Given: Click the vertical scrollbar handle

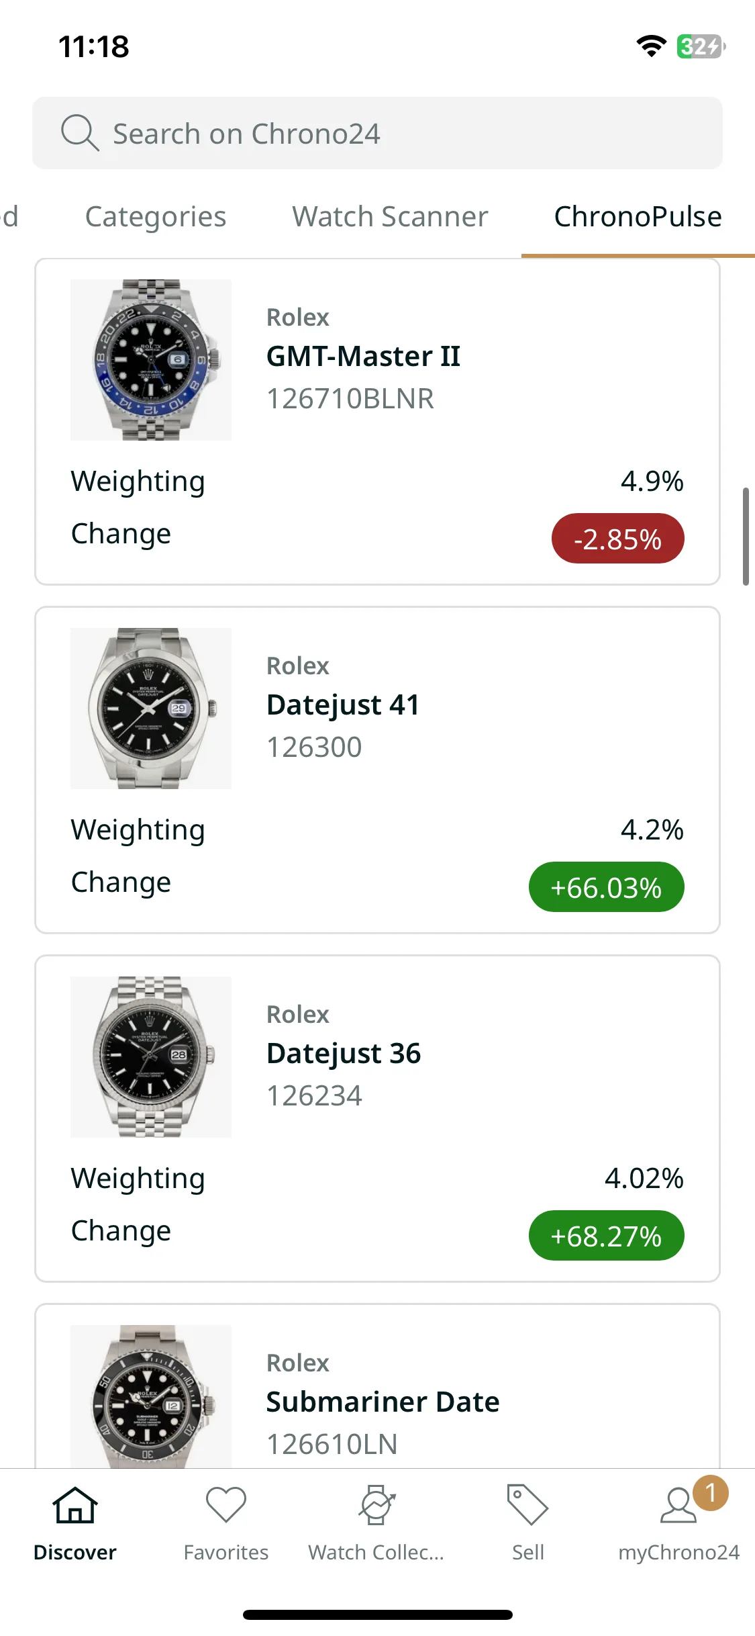Looking at the screenshot, I should point(746,537).
